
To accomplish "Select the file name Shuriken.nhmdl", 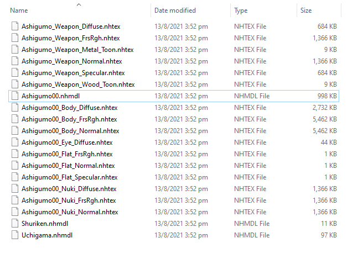I will pos(45,224).
